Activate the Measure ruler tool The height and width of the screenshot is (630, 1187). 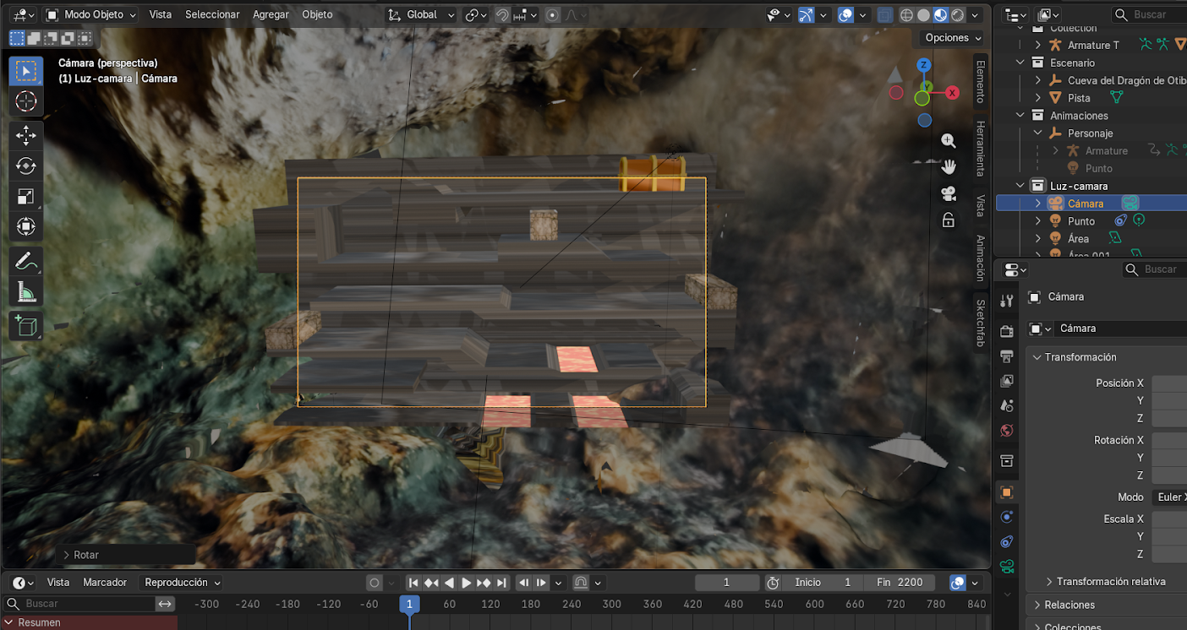26,292
